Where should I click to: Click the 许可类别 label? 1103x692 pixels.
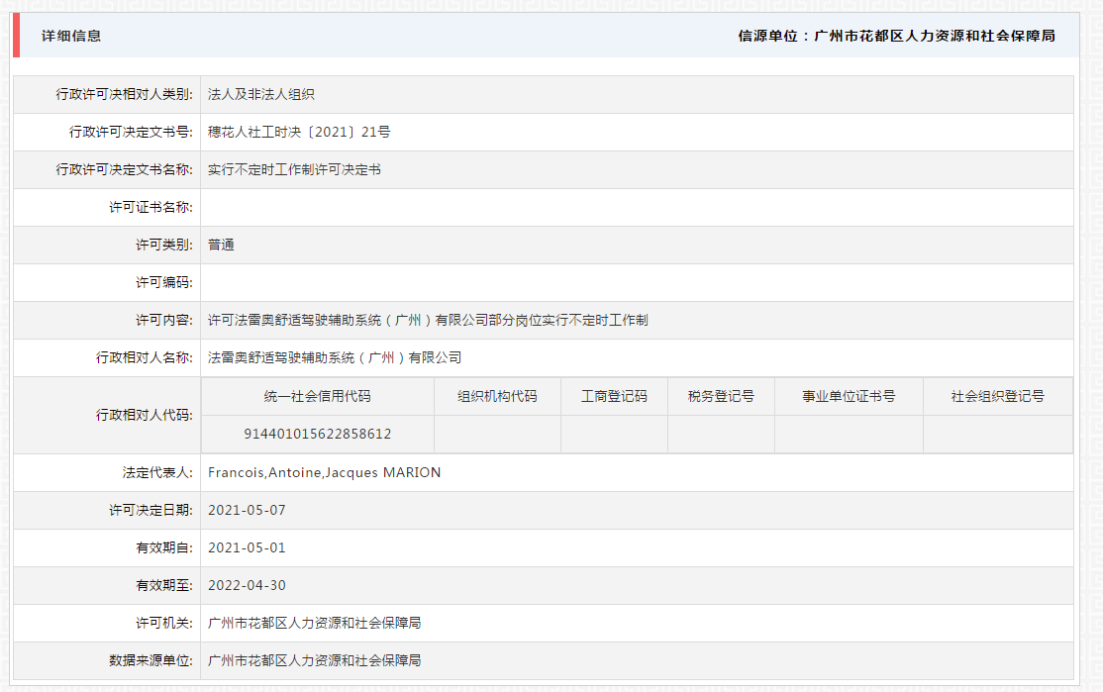click(x=164, y=245)
